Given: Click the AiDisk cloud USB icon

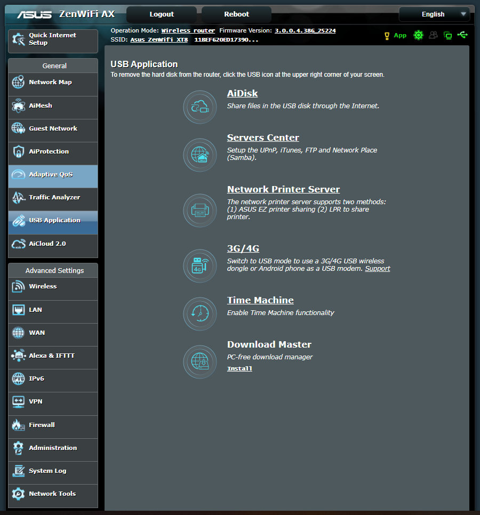Looking at the screenshot, I should [x=200, y=107].
